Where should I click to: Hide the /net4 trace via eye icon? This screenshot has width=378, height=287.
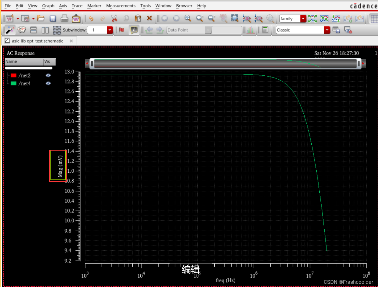pos(48,83)
